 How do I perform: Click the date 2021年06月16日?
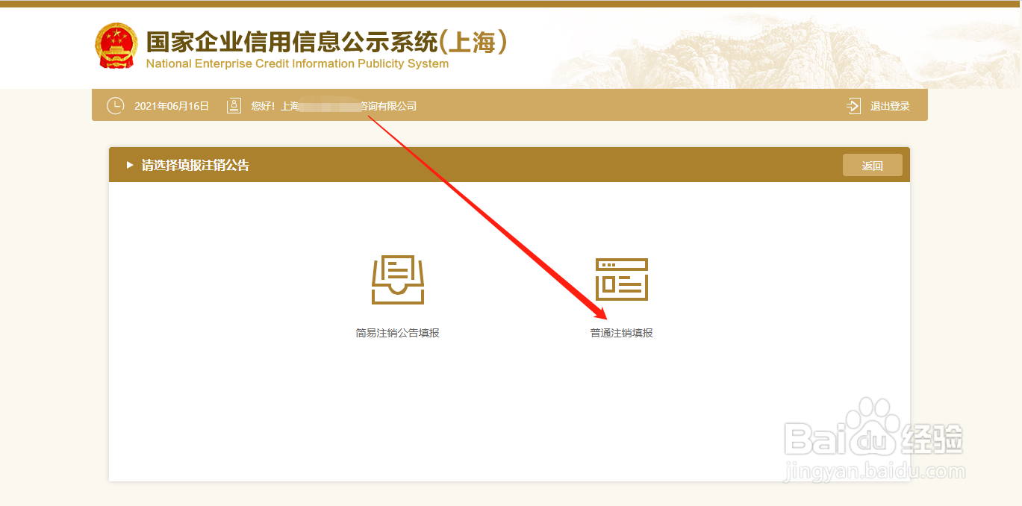[x=170, y=105]
